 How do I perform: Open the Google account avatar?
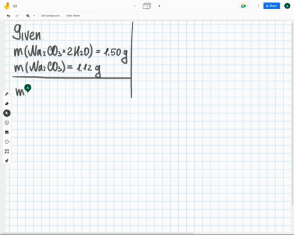[x=287, y=6]
